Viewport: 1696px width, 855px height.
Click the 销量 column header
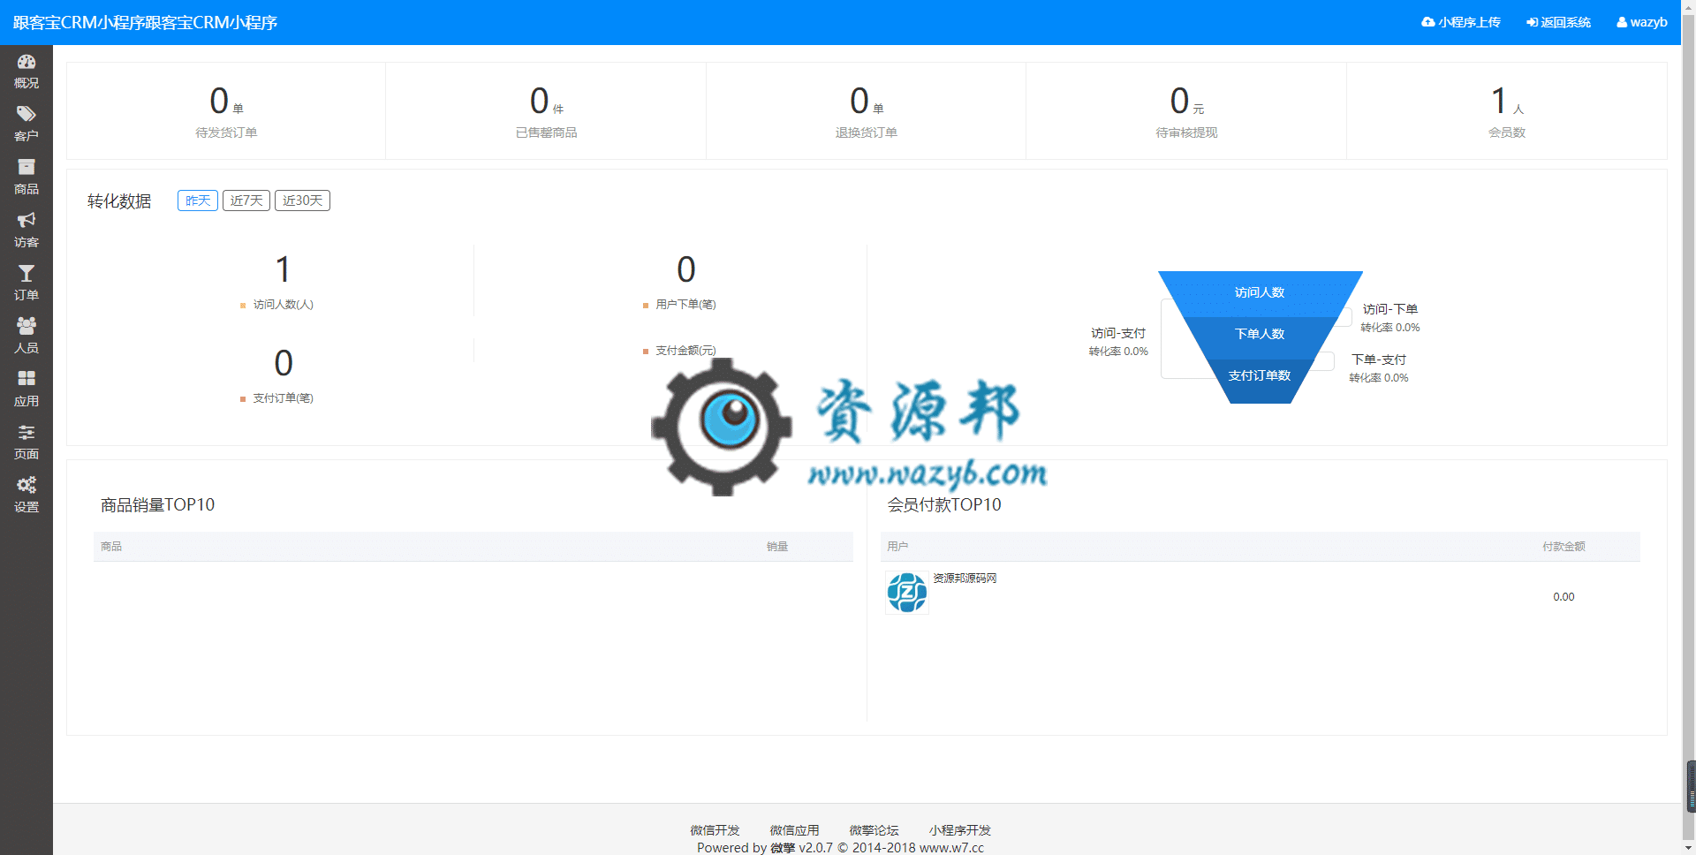[777, 547]
